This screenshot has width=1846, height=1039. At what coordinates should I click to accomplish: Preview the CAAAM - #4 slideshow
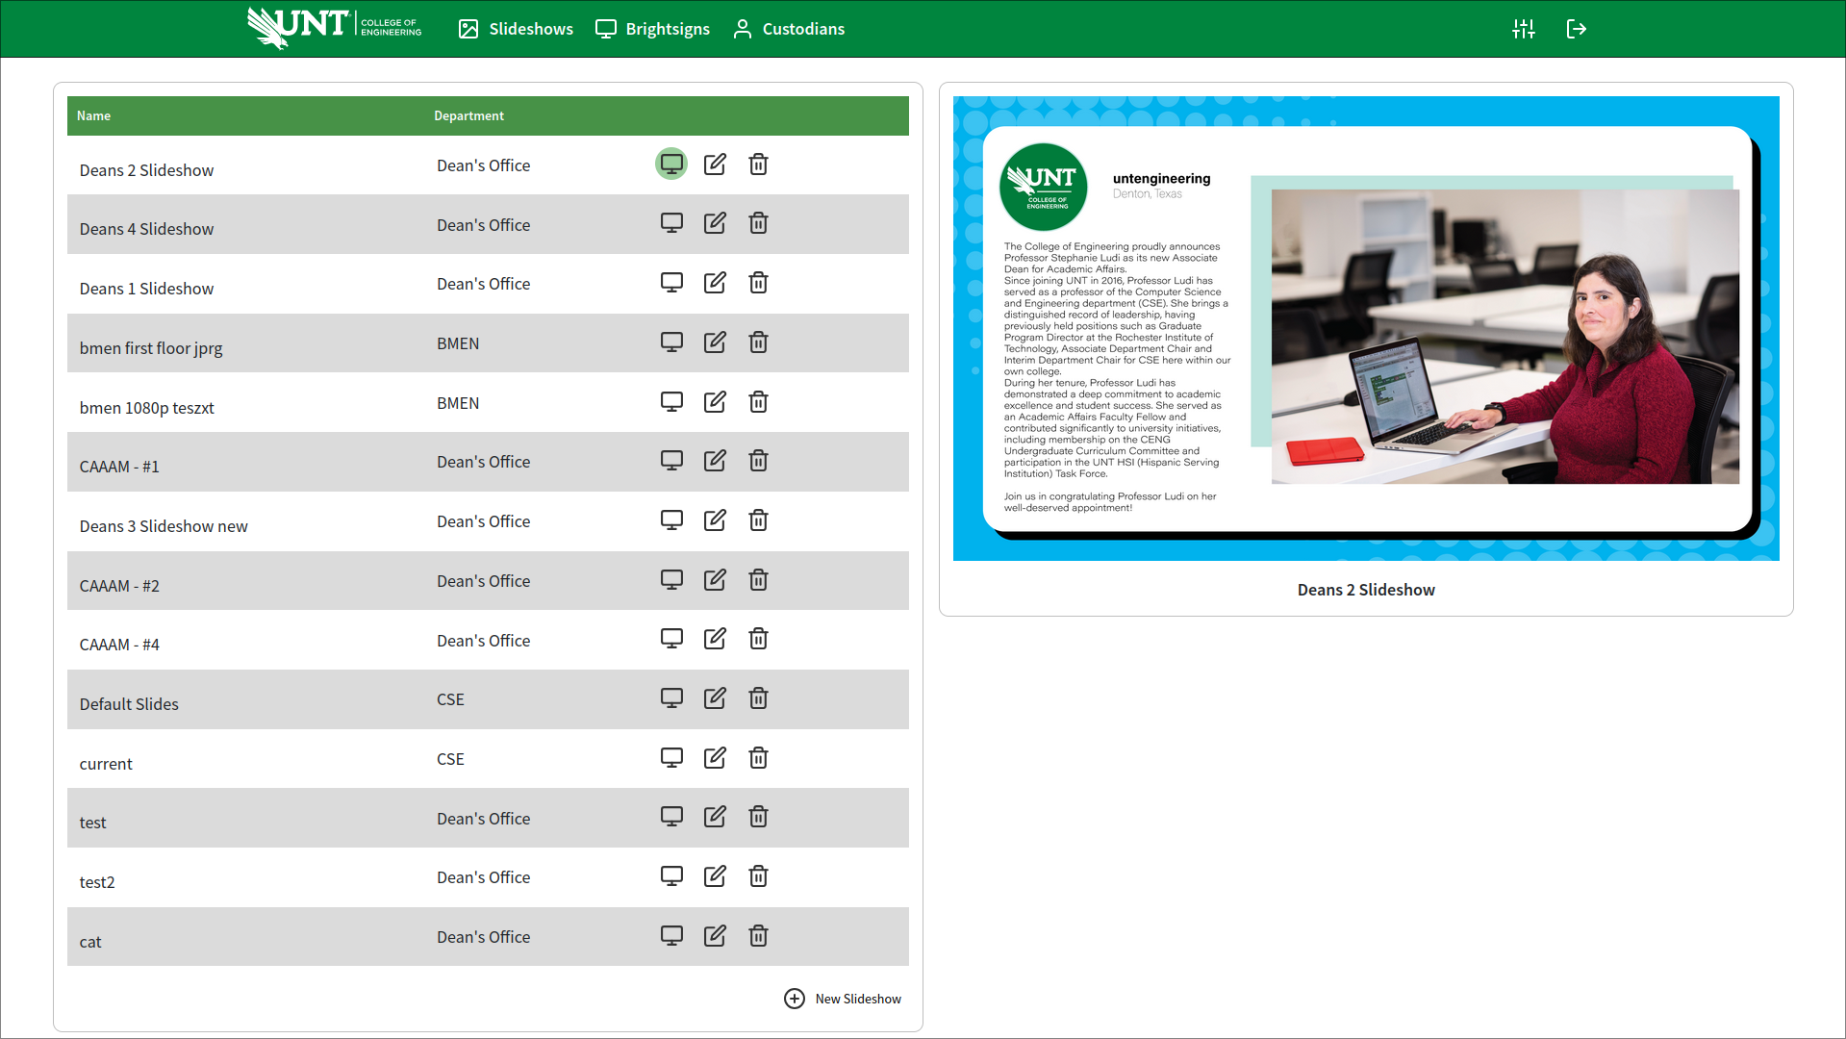pyautogui.click(x=671, y=639)
